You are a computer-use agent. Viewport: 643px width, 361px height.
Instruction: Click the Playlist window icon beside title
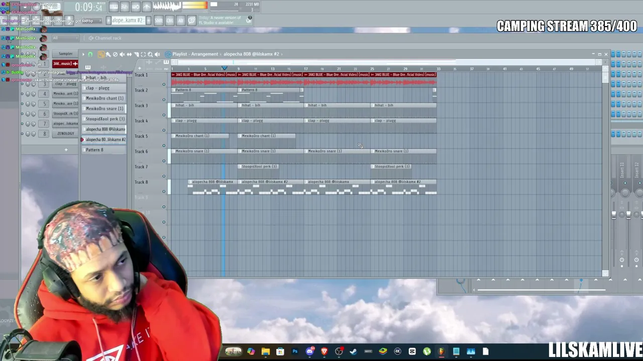click(x=168, y=54)
